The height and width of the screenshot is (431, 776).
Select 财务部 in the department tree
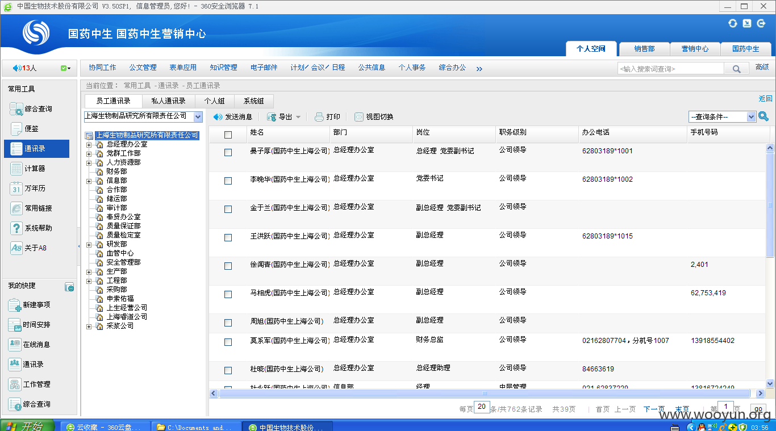(x=116, y=171)
